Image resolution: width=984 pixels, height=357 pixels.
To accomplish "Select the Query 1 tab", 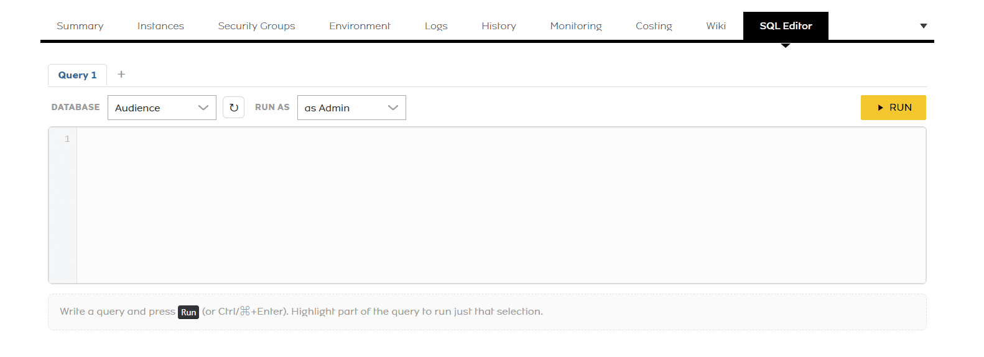I will pyautogui.click(x=77, y=75).
